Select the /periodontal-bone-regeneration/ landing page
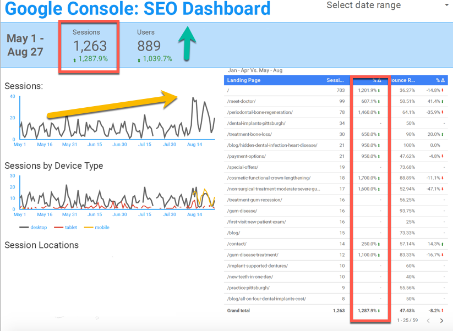The height and width of the screenshot is (331, 453). 260,112
